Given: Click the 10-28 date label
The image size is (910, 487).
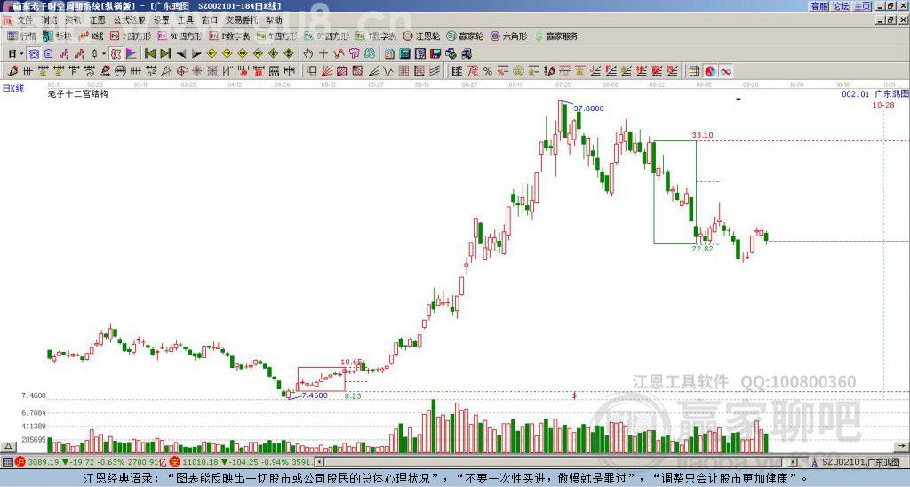Looking at the screenshot, I should 882,105.
